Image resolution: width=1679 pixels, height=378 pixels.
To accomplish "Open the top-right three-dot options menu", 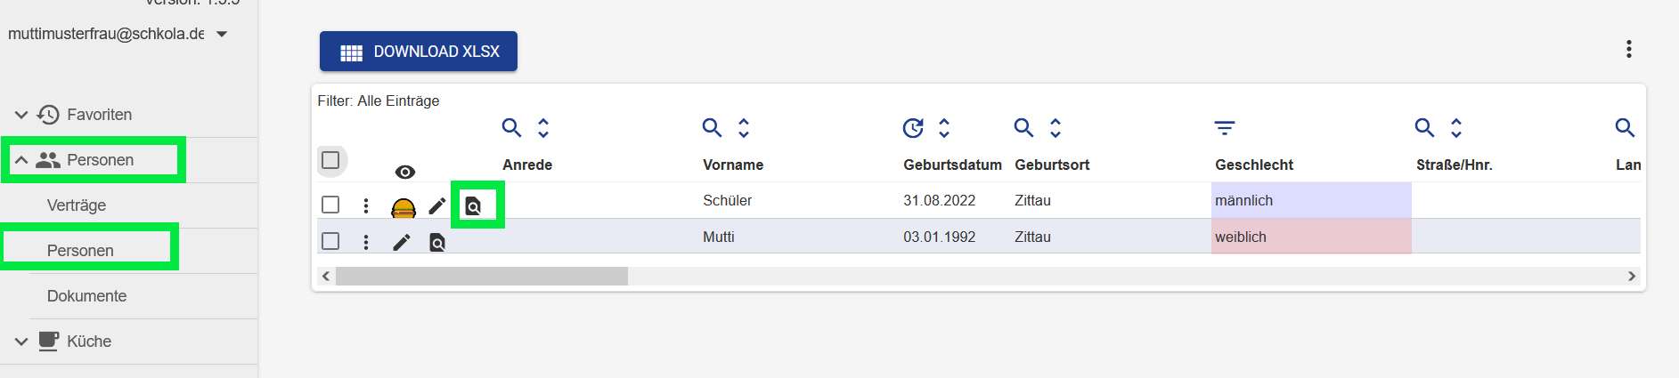I will (x=1628, y=49).
